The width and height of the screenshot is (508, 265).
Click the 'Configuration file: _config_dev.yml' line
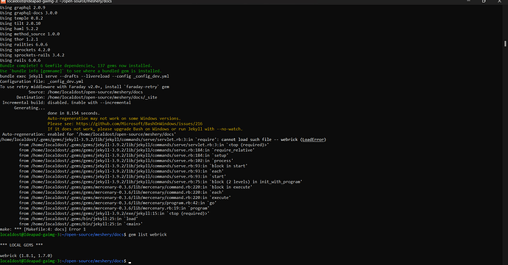point(41,81)
